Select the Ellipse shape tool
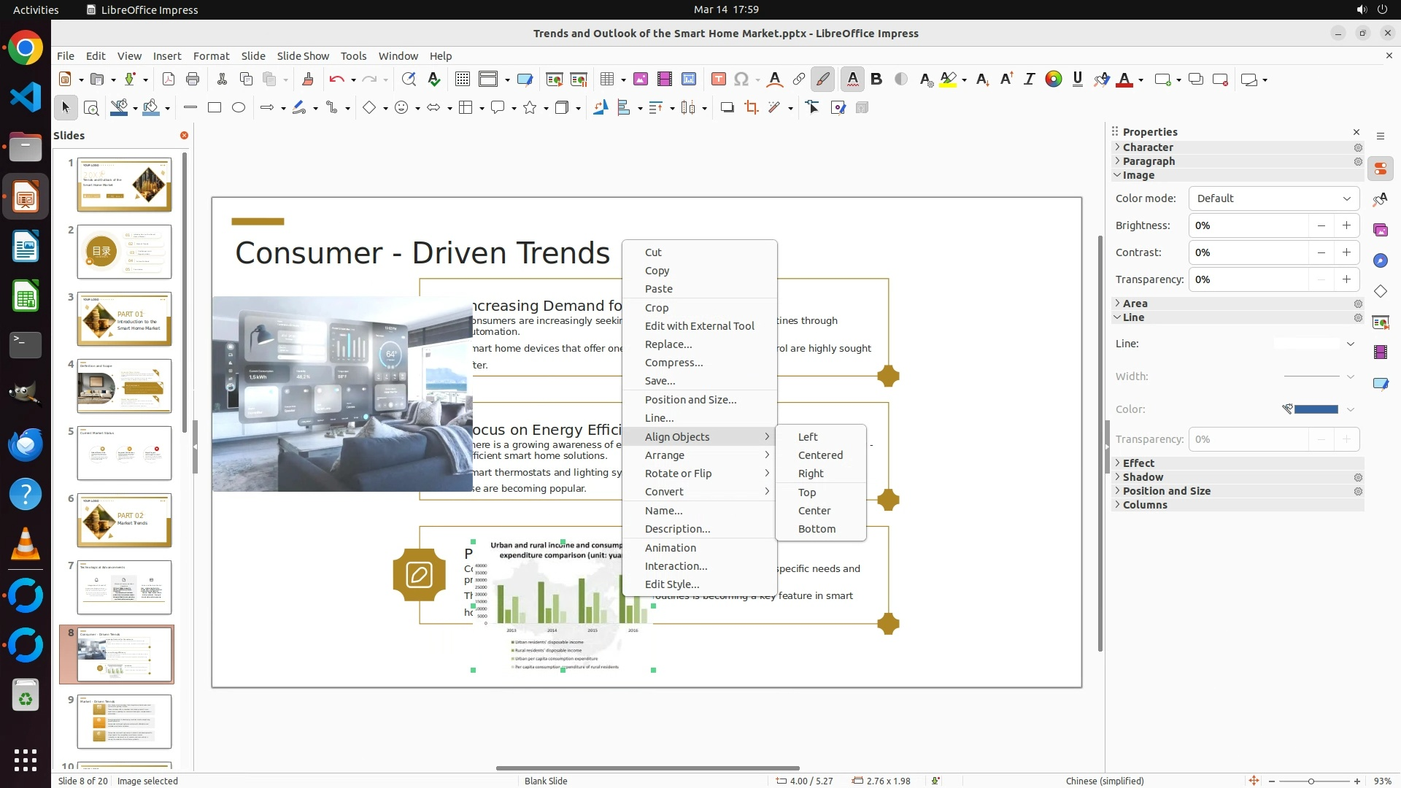The width and height of the screenshot is (1401, 788). coord(239,108)
